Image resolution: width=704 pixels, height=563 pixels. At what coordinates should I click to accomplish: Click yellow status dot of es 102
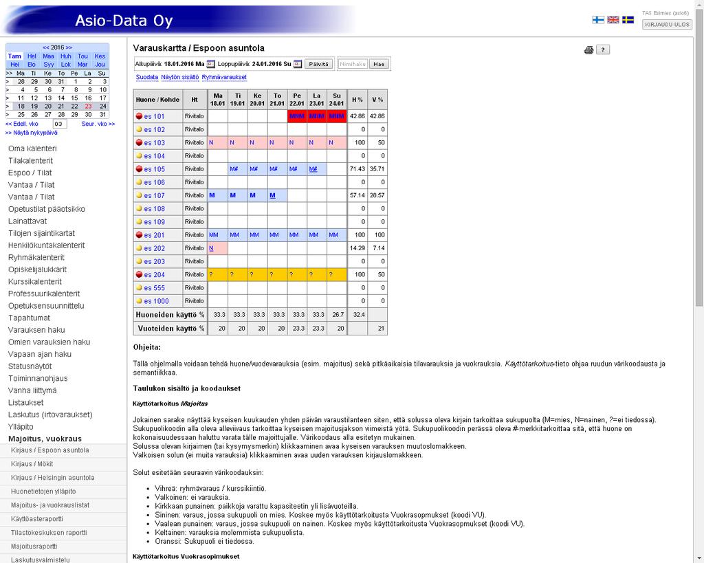click(139, 129)
